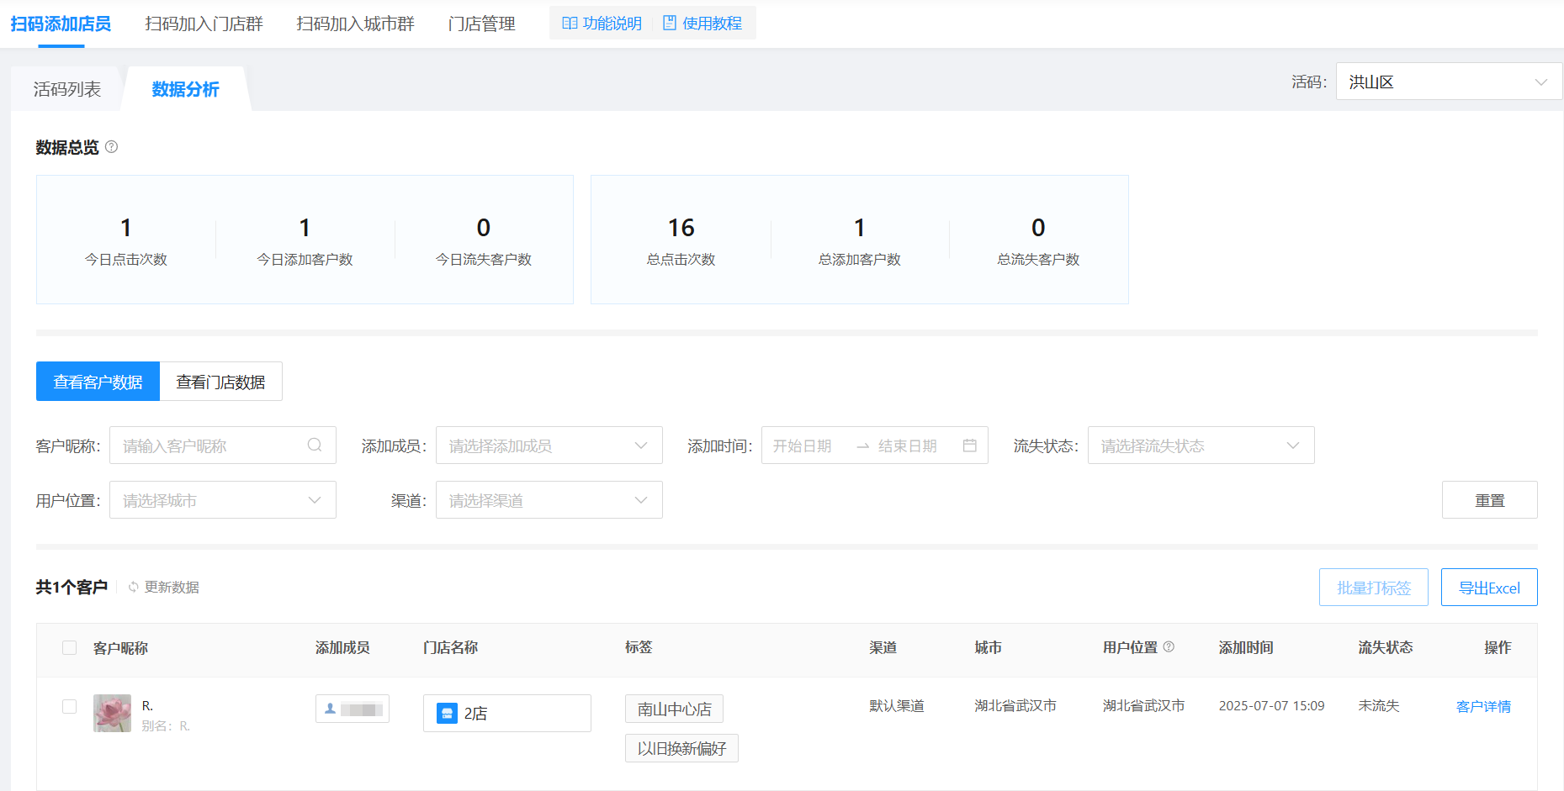Click customer R. lotus avatar thumbnail
Image resolution: width=1564 pixels, height=791 pixels.
tap(112, 713)
